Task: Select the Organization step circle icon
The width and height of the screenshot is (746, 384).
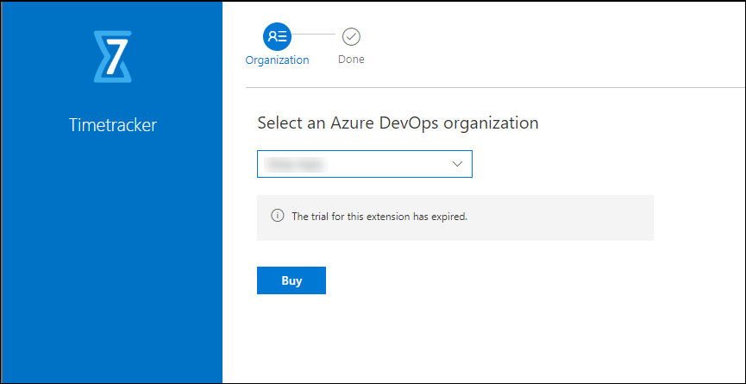Action: 278,36
